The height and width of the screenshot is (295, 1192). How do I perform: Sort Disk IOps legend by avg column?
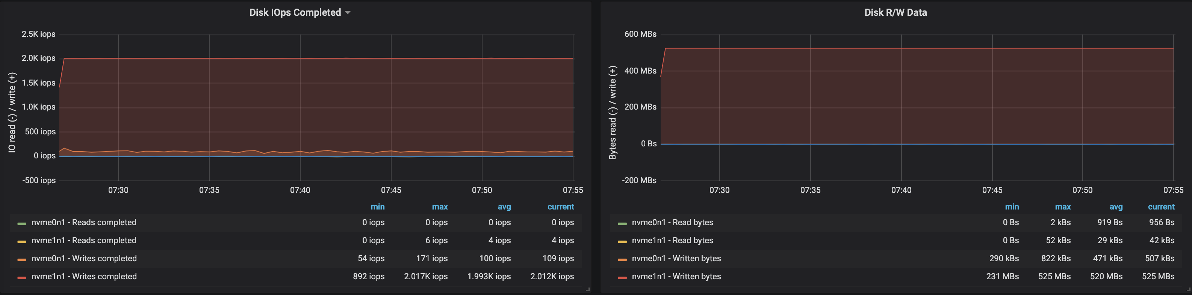click(x=504, y=207)
